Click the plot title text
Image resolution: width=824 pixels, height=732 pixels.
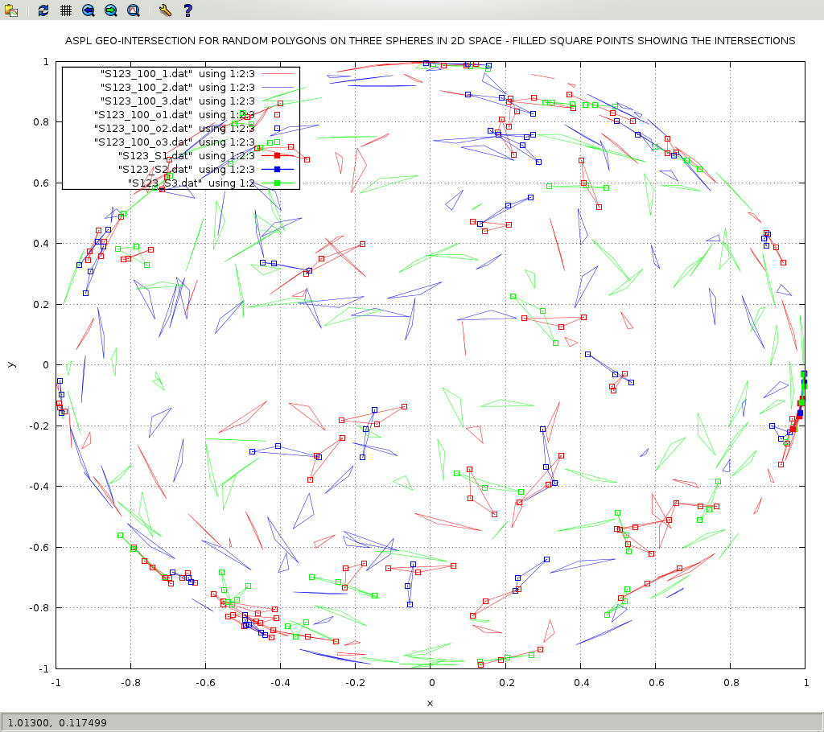point(430,40)
